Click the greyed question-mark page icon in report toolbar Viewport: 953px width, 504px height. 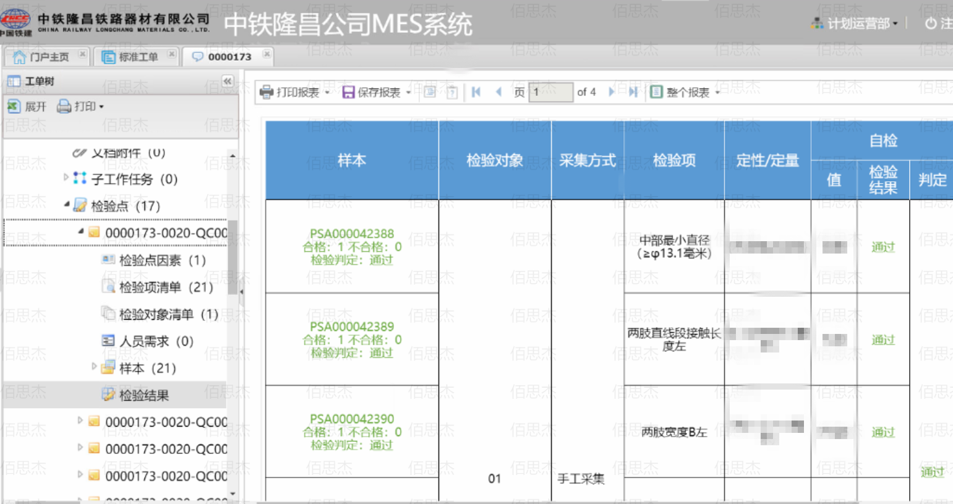tap(452, 92)
